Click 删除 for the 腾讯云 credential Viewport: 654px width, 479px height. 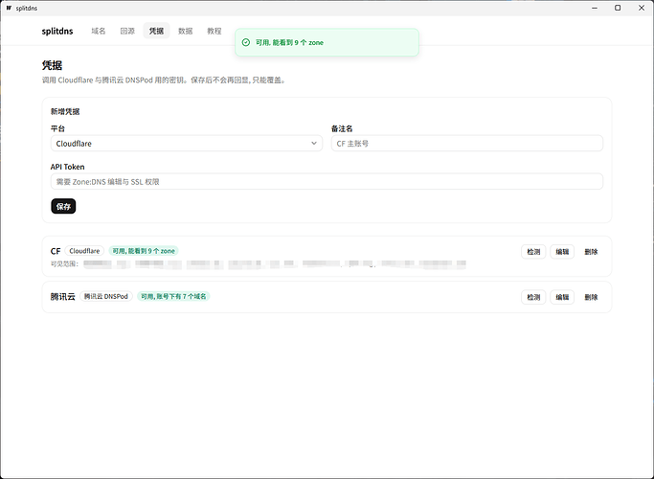pyautogui.click(x=591, y=297)
